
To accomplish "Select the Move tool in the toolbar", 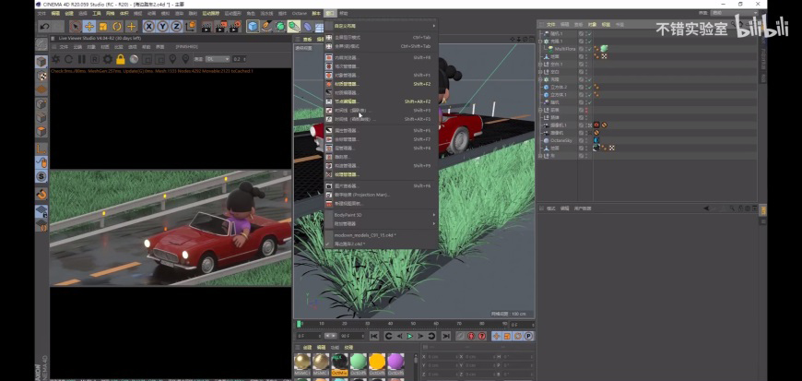I will point(89,27).
